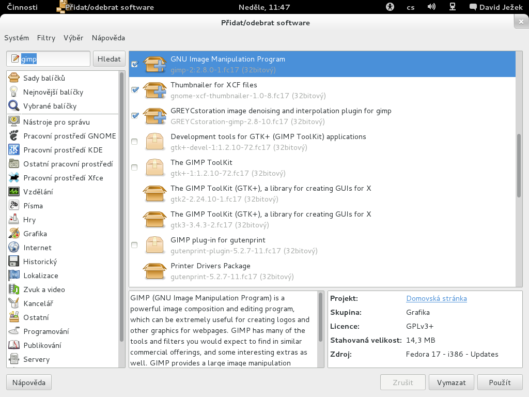Click the description text scrollbar
Image resolution: width=529 pixels, height=397 pixels.
pyautogui.click(x=321, y=317)
